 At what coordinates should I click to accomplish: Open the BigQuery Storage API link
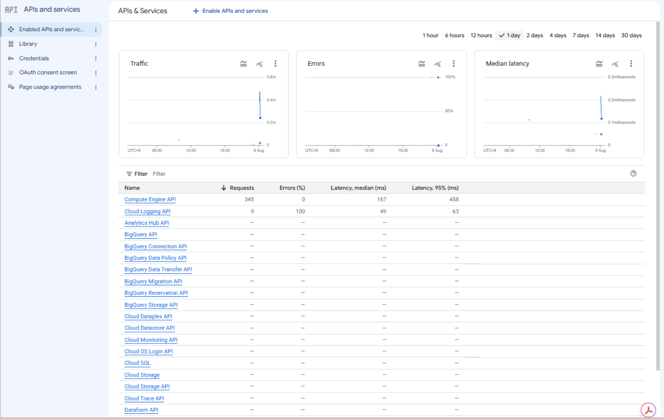pyautogui.click(x=151, y=305)
